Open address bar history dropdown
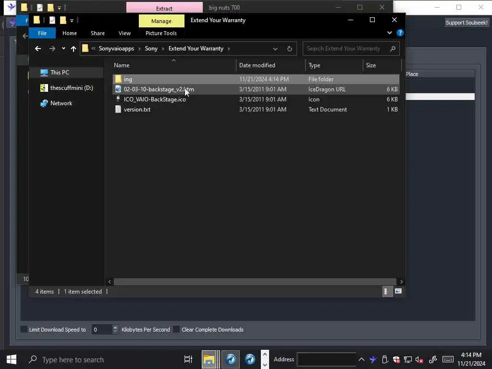The width and height of the screenshot is (492, 369). (275, 49)
